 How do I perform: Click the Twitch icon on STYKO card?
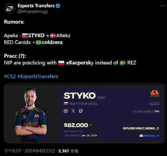(x=81, y=111)
